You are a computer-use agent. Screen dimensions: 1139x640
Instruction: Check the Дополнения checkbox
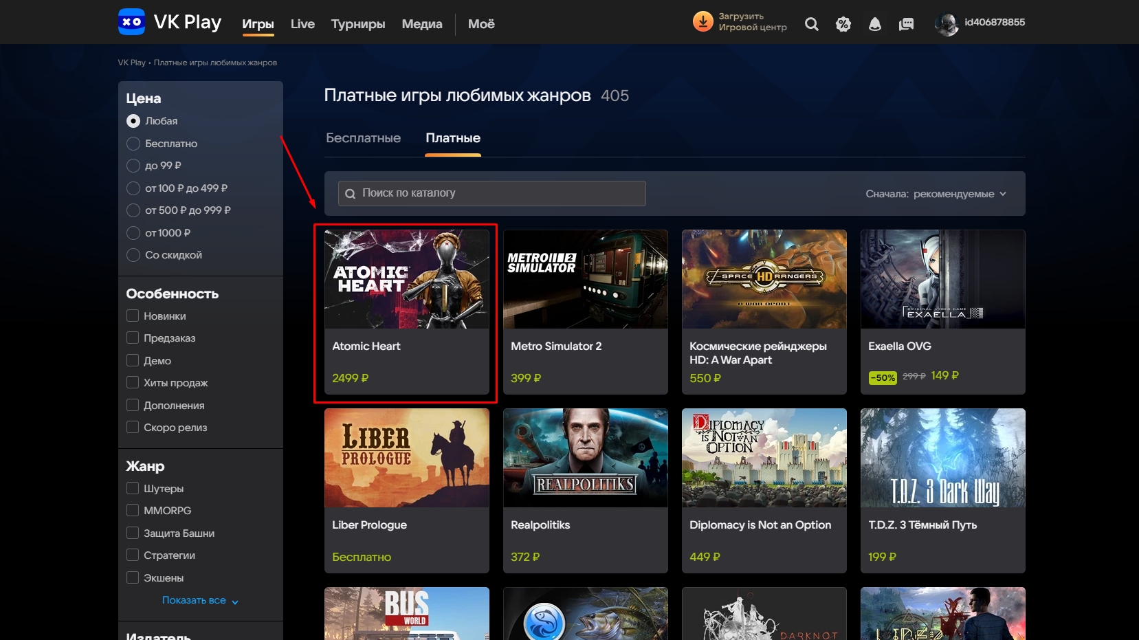pos(133,405)
